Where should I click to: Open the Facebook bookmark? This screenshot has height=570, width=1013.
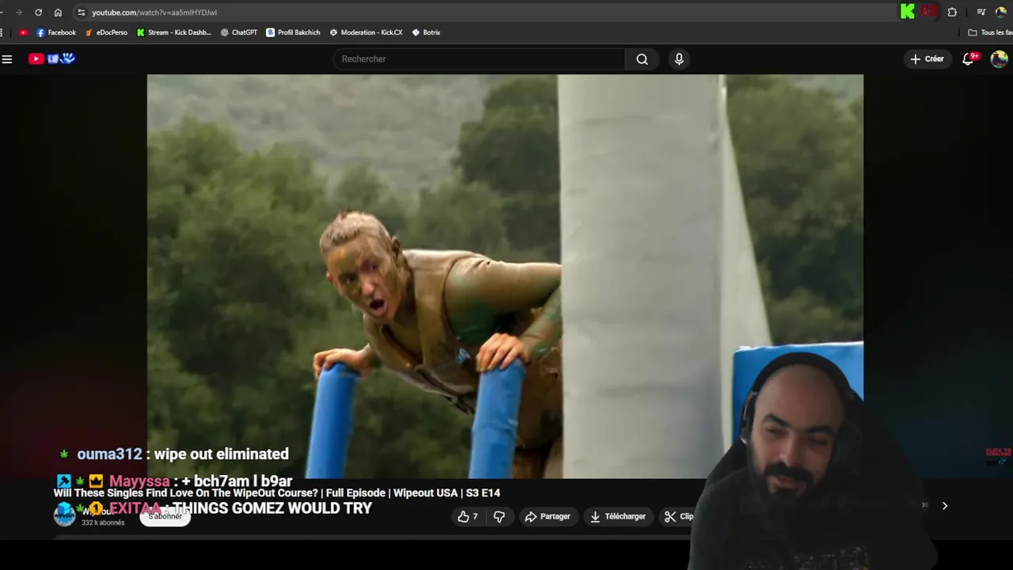56,32
